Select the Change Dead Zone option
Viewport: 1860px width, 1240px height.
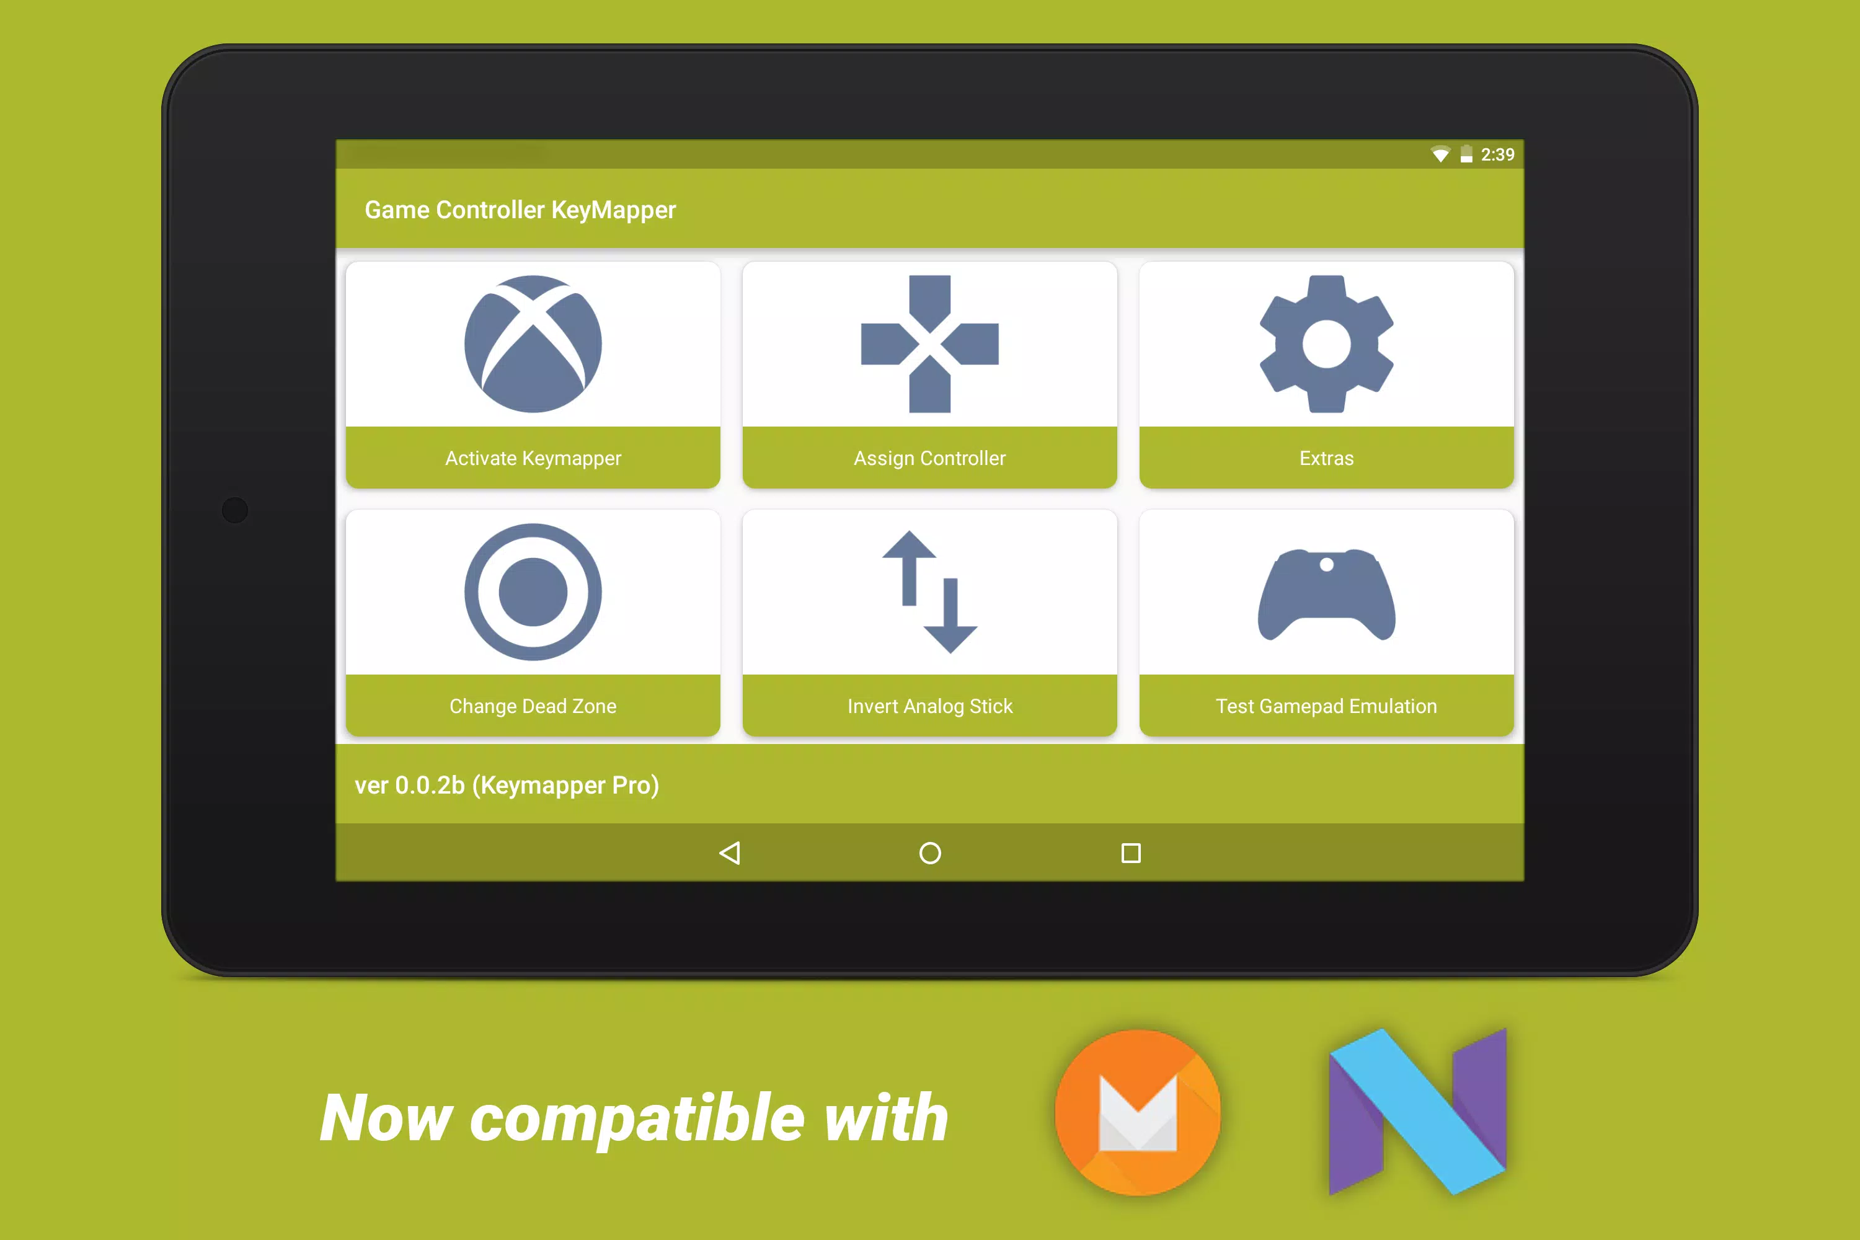(x=533, y=622)
